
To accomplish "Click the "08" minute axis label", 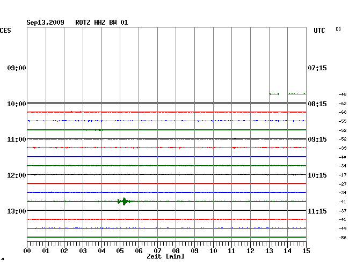I will coord(176,251).
